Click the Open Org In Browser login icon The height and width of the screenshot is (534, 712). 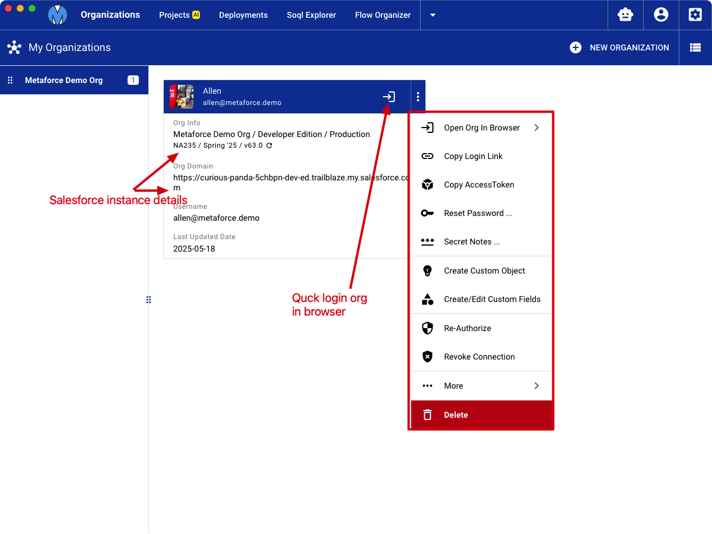pyautogui.click(x=427, y=128)
